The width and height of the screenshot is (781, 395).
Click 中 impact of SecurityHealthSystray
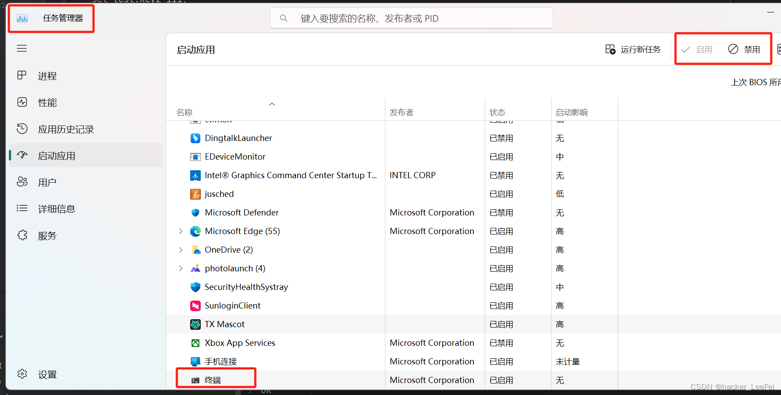(x=560, y=287)
